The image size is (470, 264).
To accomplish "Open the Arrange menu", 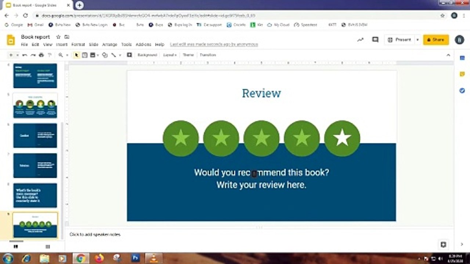I will click(109, 44).
